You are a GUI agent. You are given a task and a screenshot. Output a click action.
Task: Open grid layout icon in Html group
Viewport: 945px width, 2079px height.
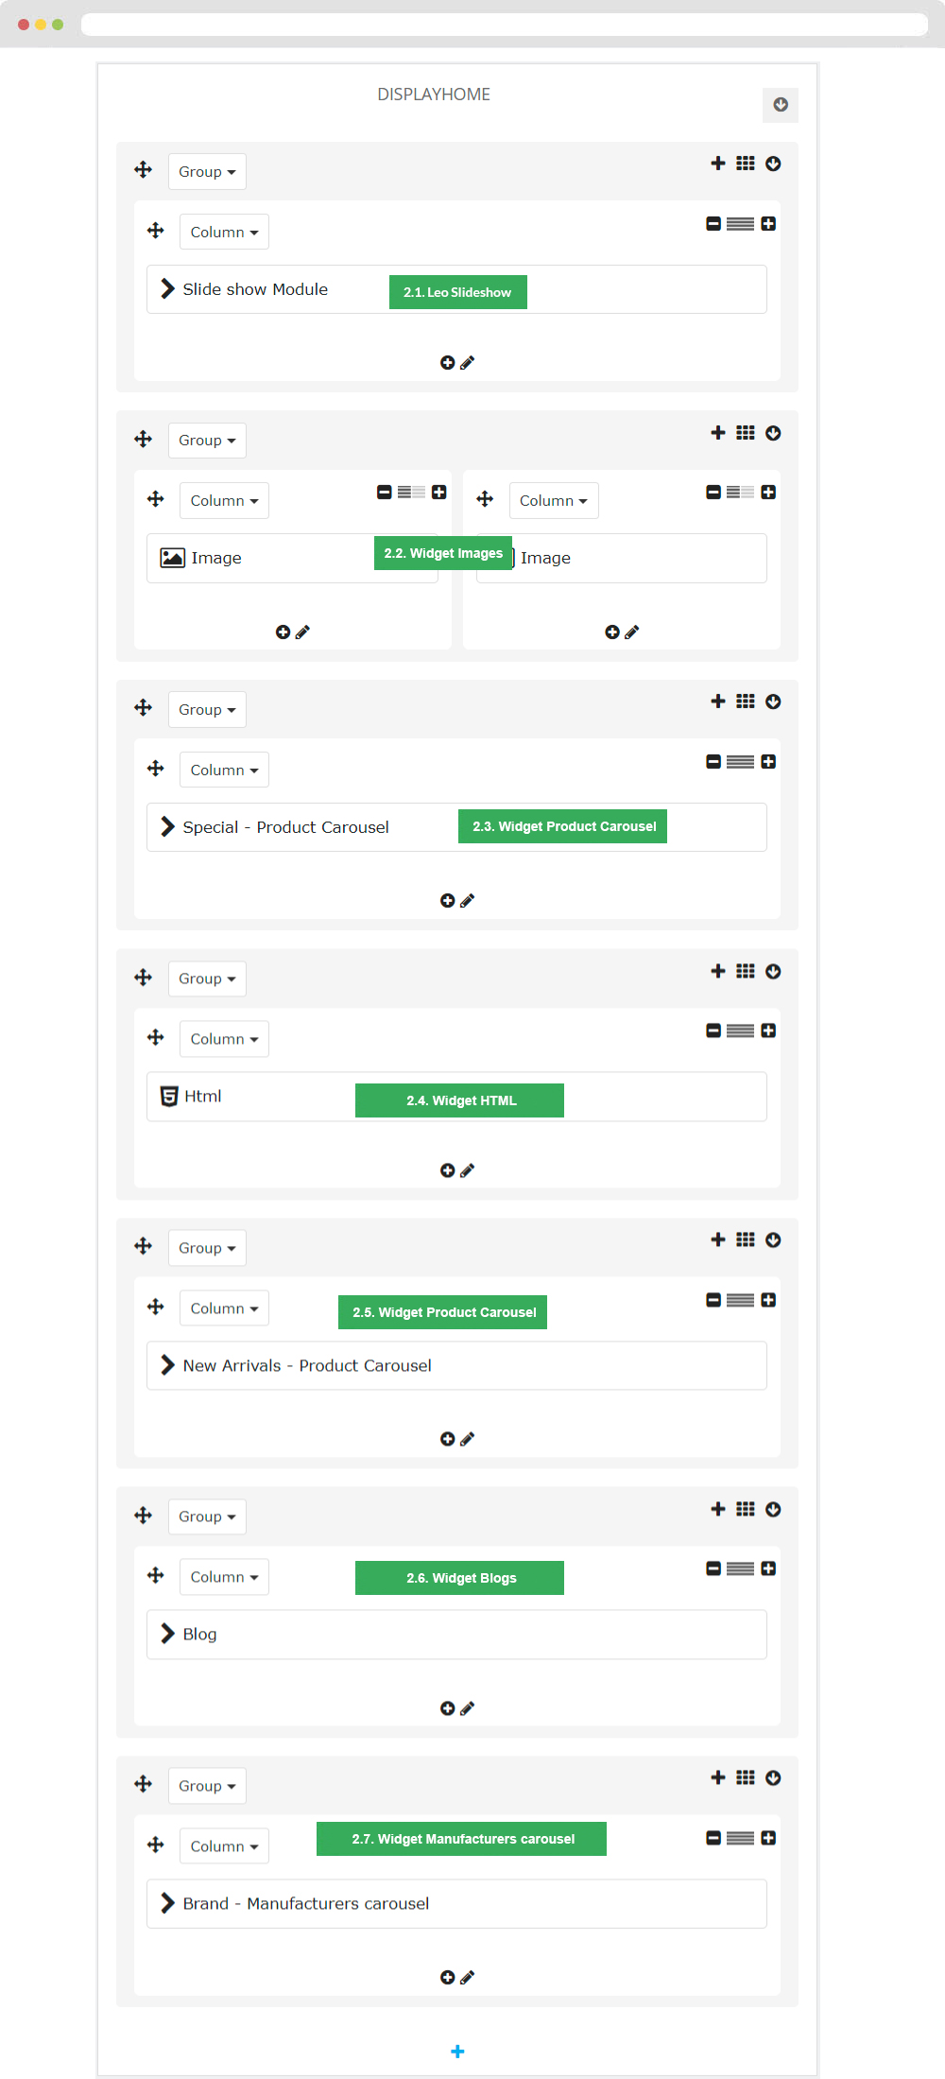[x=746, y=971]
